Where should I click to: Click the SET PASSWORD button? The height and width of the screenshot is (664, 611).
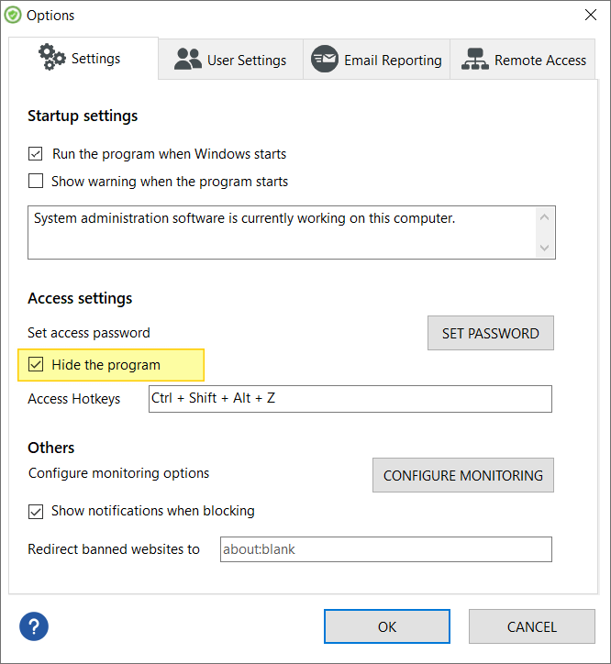coord(491,333)
